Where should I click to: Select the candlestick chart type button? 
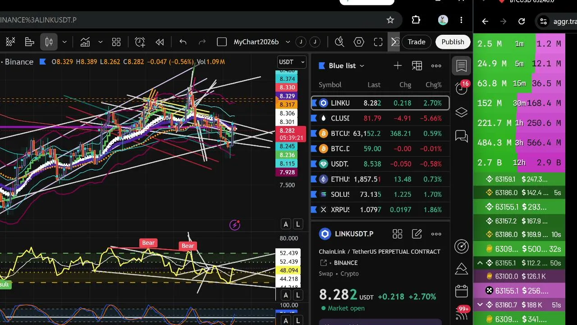pos(49,42)
